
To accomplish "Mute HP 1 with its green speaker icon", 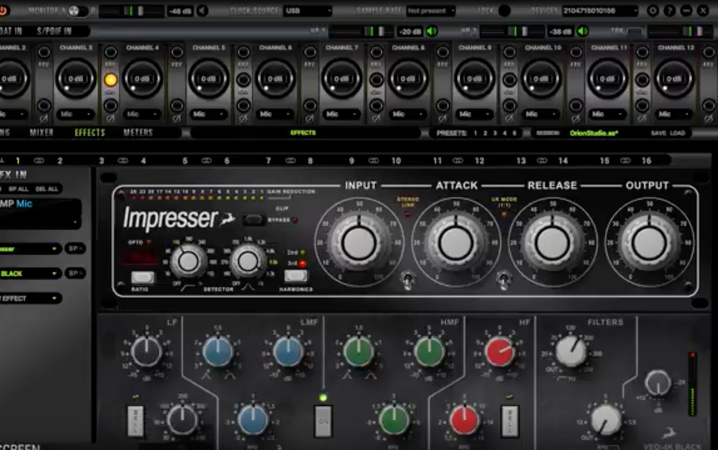I will 432,31.
